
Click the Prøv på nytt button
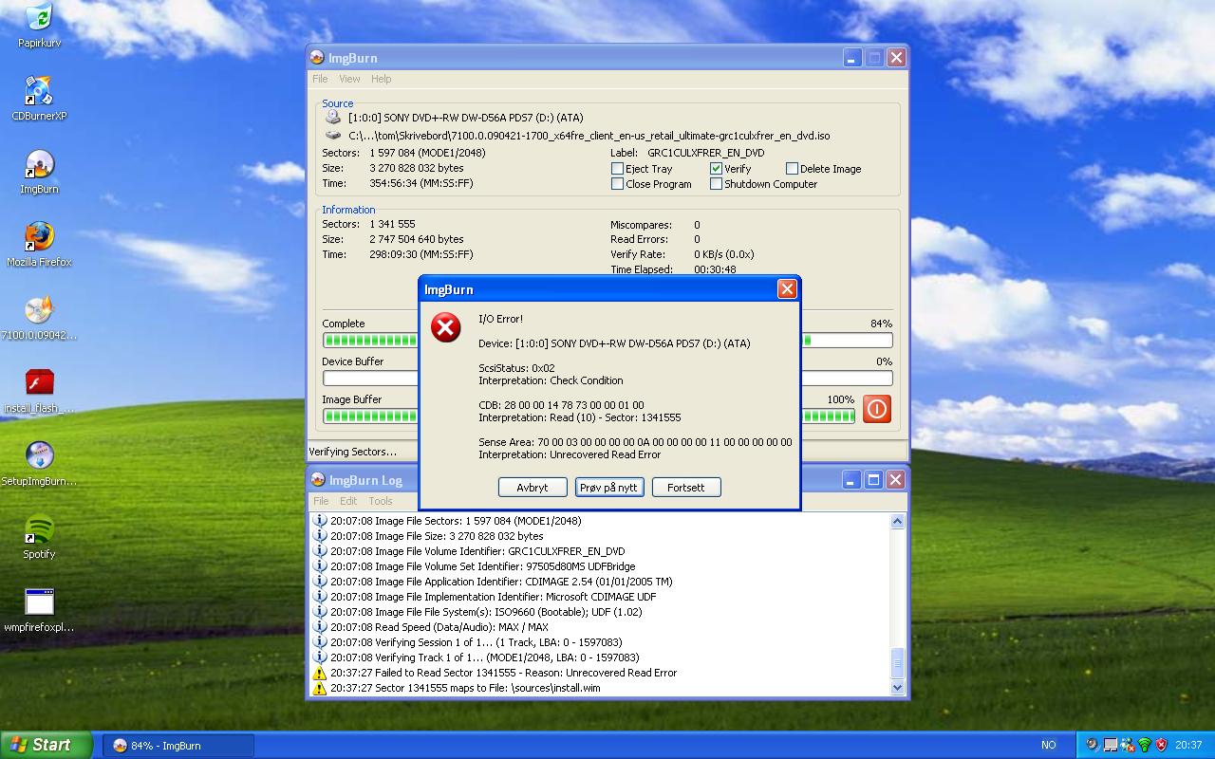click(609, 488)
